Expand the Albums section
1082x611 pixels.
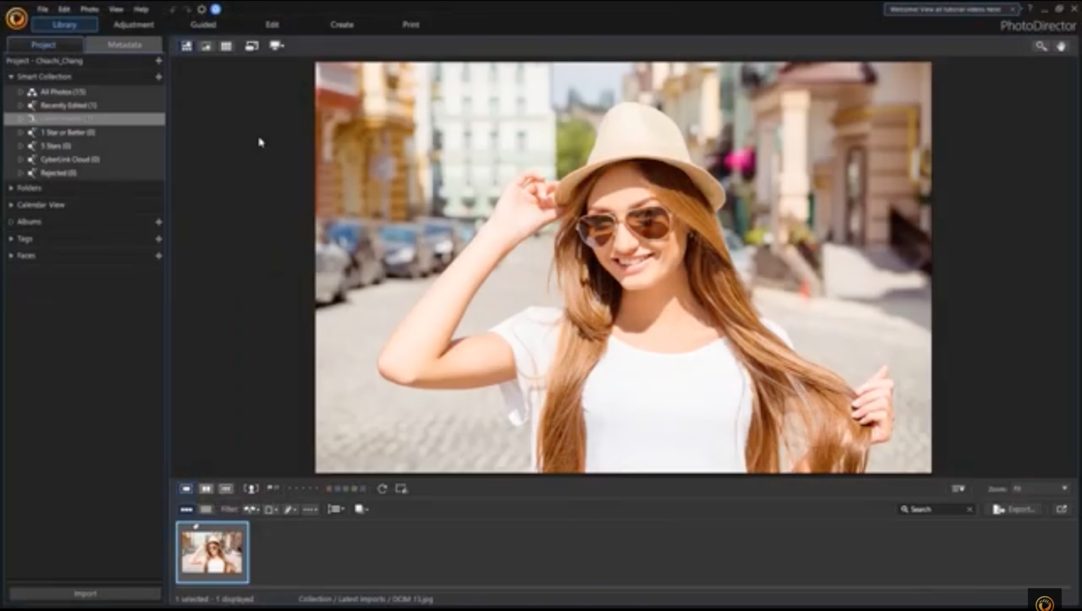click(x=29, y=222)
